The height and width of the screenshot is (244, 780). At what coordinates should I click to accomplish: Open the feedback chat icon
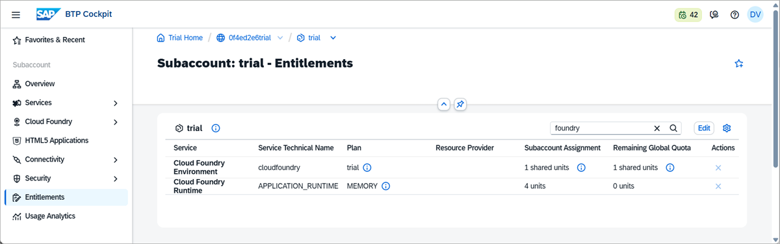[x=714, y=14]
